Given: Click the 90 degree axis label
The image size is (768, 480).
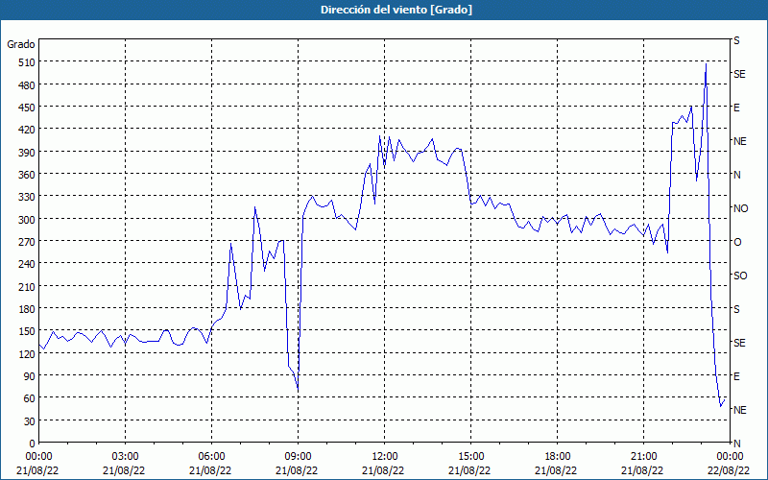Looking at the screenshot, I should click(30, 376).
